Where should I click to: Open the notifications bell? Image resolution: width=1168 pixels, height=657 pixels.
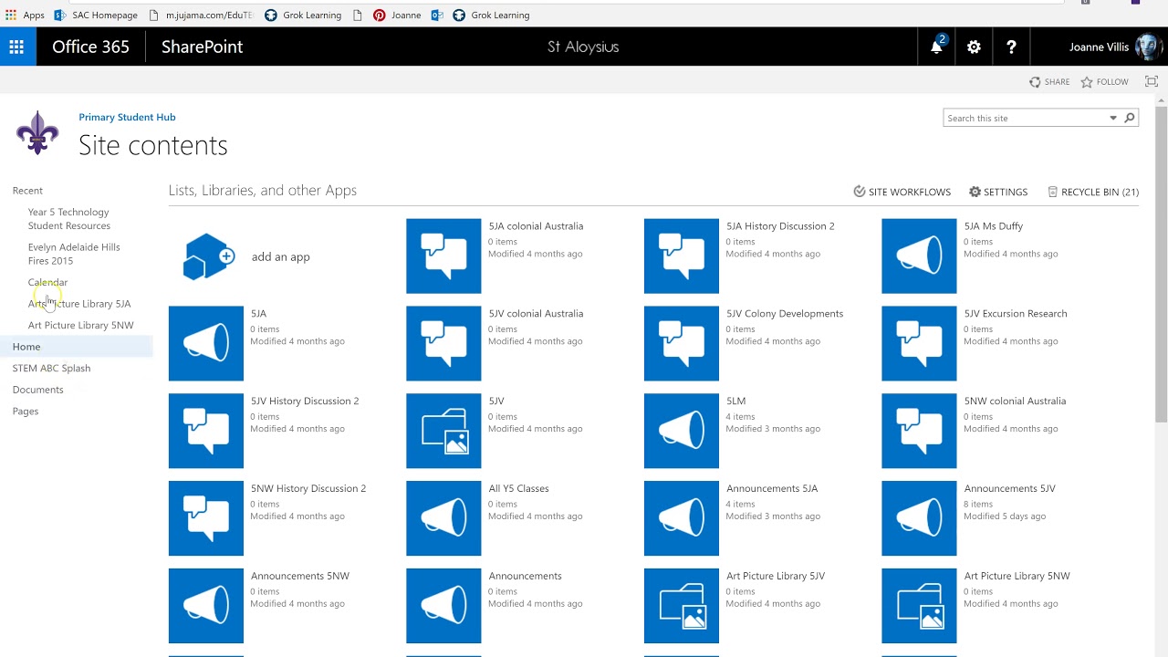[x=936, y=47]
